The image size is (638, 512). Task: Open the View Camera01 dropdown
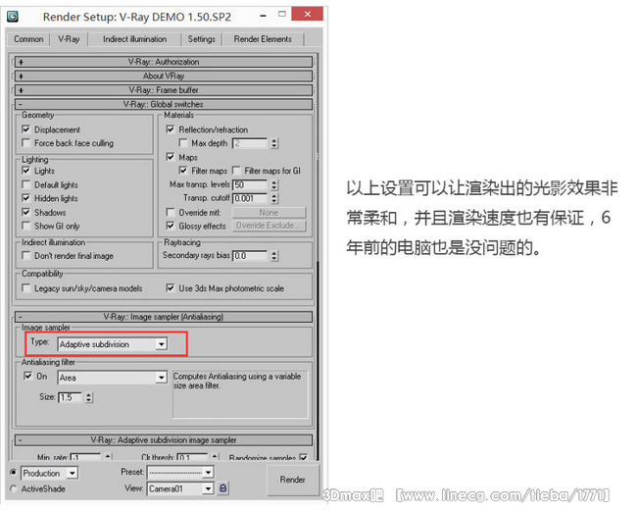pyautogui.click(x=180, y=488)
